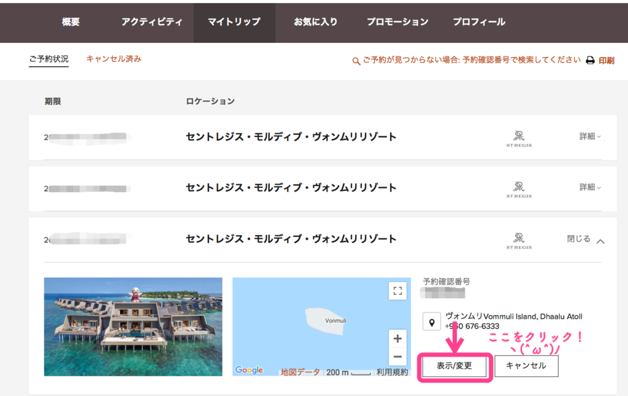
Task: Click the search magnifier icon
Action: [356, 61]
